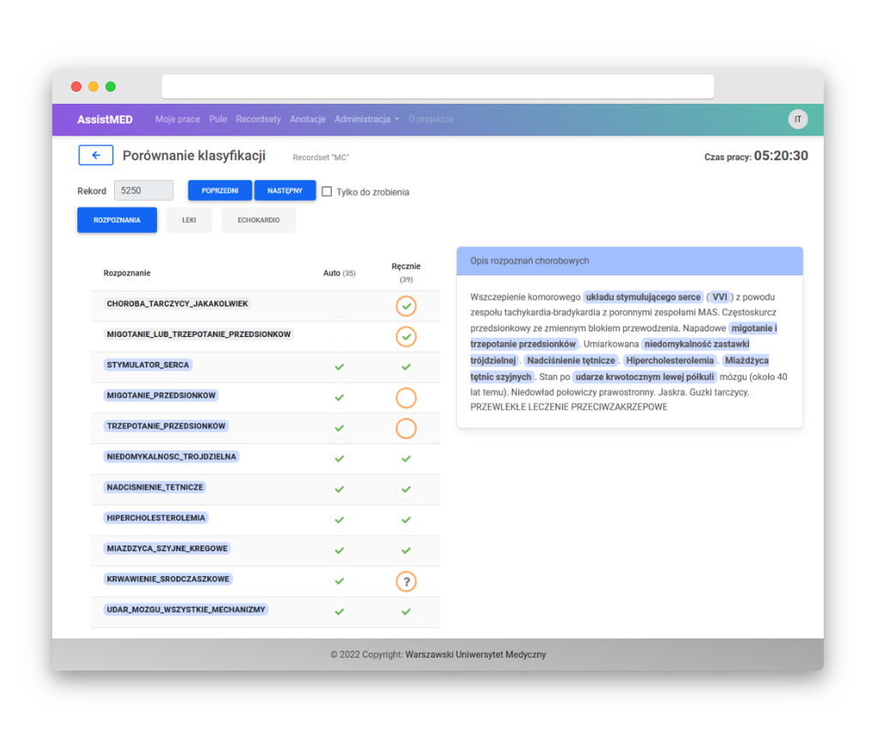Switch to the LEKI tab
876x740 pixels.
[189, 220]
